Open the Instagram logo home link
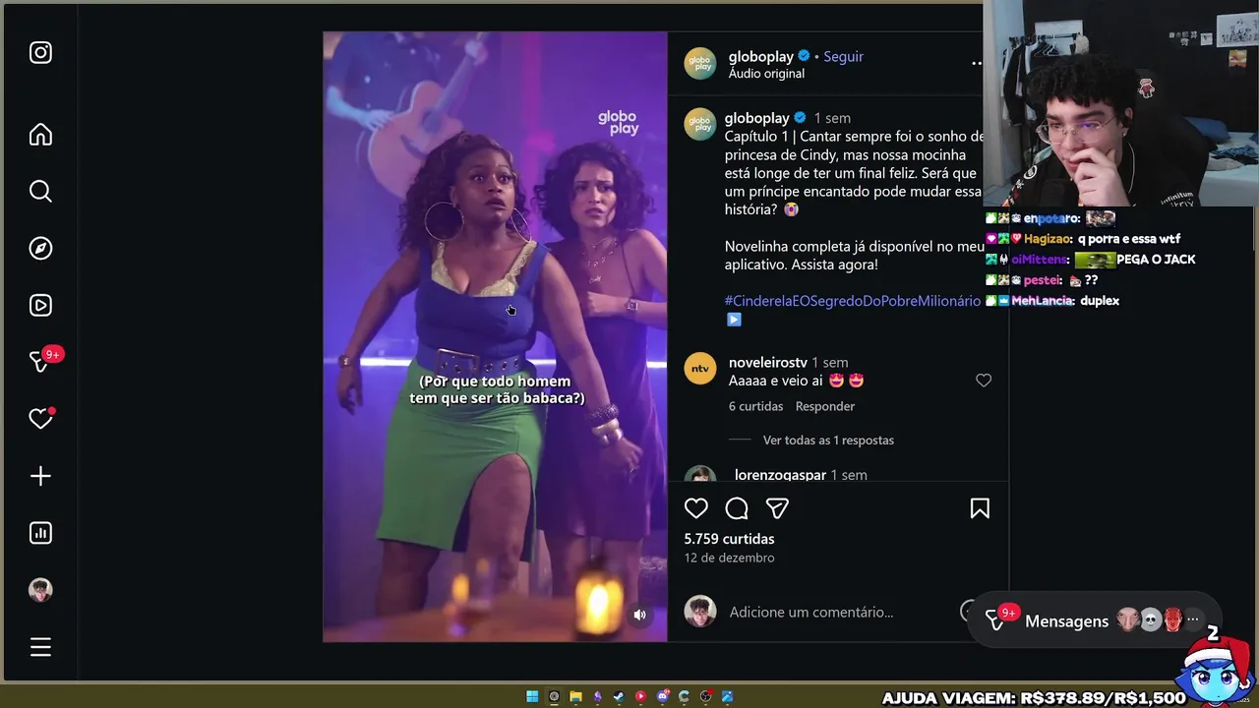This screenshot has height=708, width=1259. pyautogui.click(x=40, y=53)
